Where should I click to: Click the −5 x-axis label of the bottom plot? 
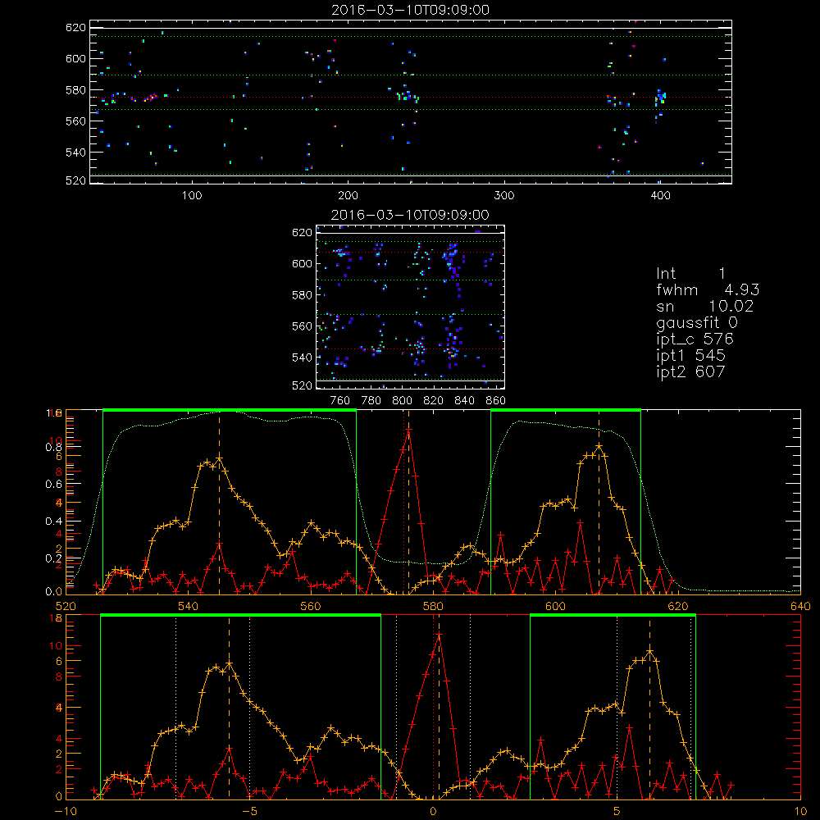[250, 812]
